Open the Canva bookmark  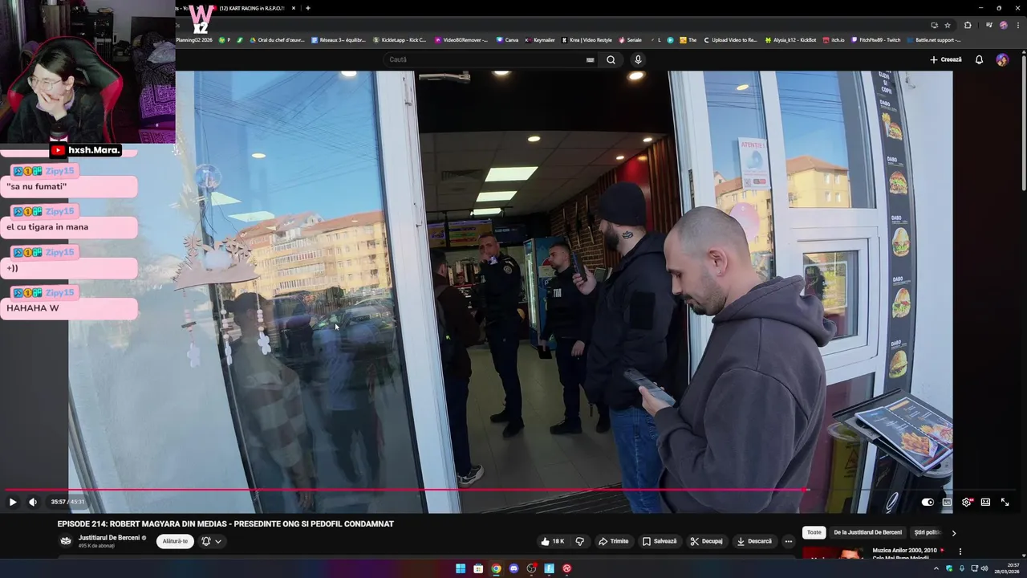point(507,40)
